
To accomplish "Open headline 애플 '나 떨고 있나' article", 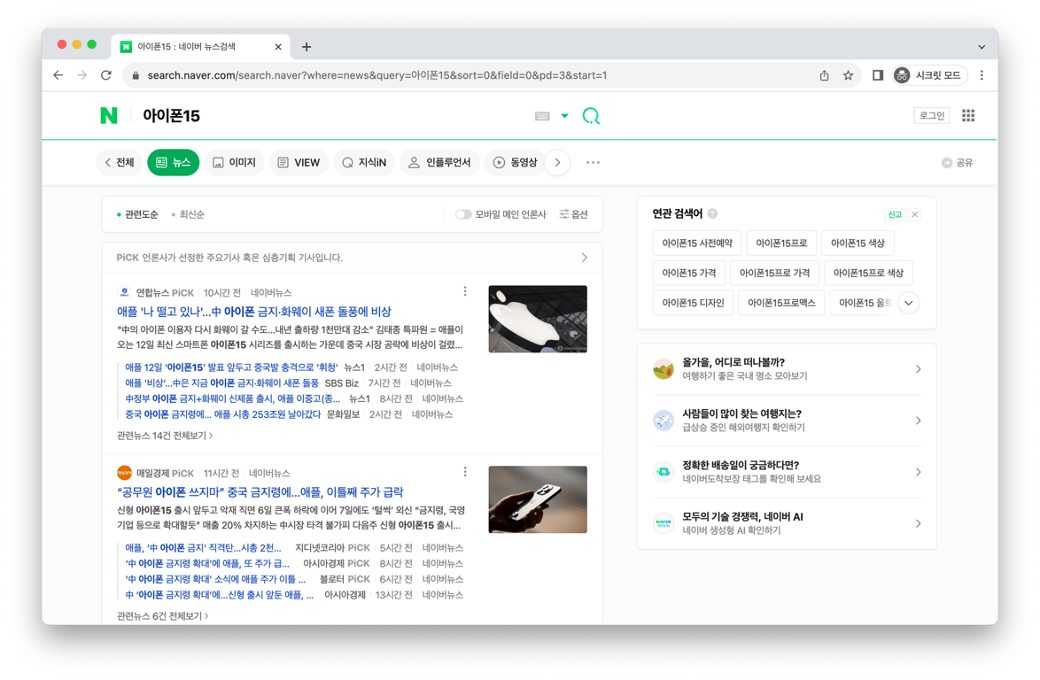I will (x=254, y=311).
